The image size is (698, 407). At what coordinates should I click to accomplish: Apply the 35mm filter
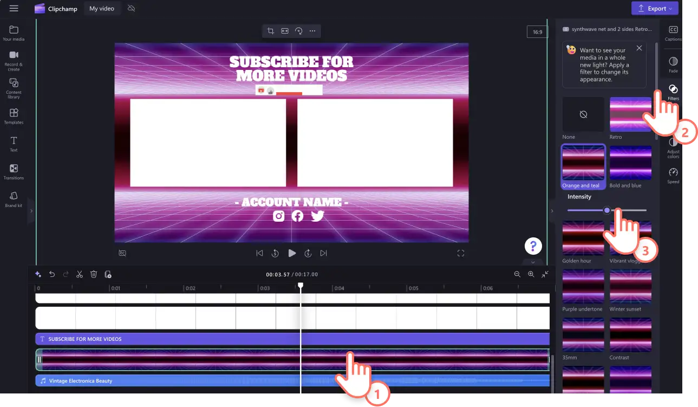pos(583,335)
